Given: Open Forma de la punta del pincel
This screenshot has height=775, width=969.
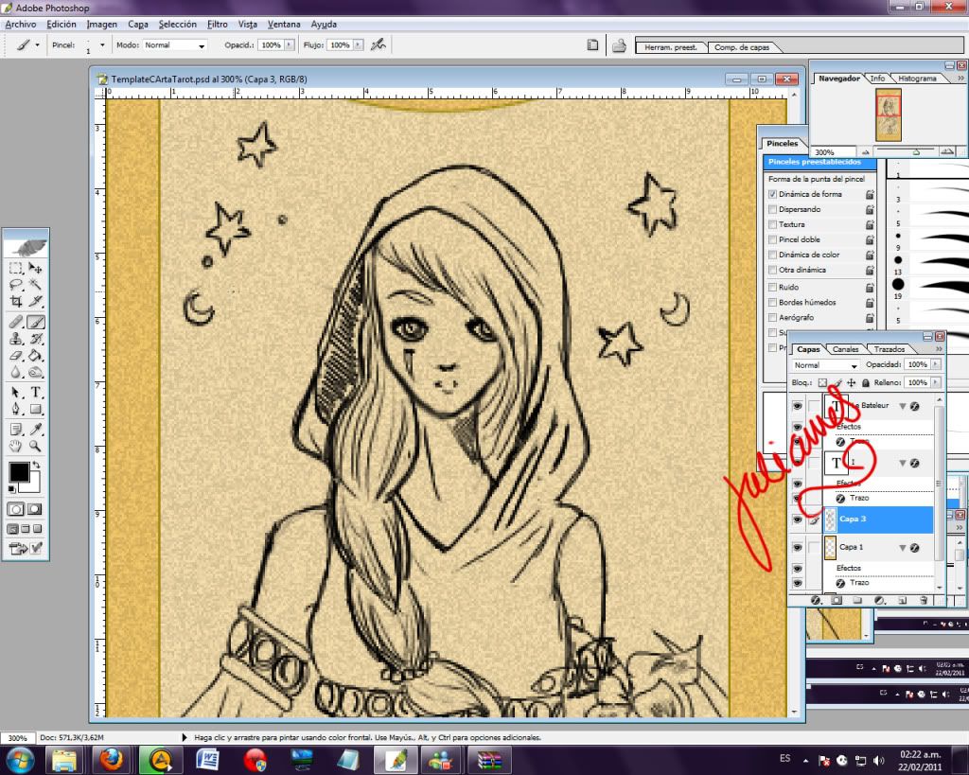Looking at the screenshot, I should tap(817, 179).
